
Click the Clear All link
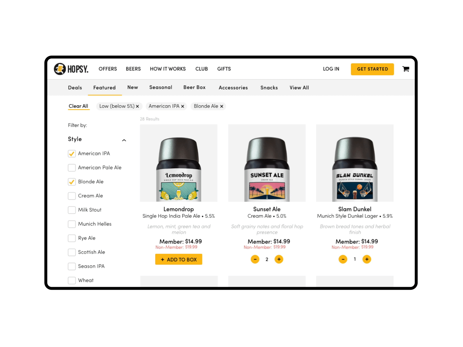(x=78, y=106)
